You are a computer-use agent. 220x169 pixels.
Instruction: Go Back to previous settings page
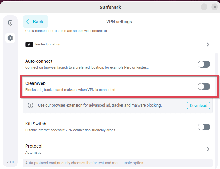tap(35, 22)
